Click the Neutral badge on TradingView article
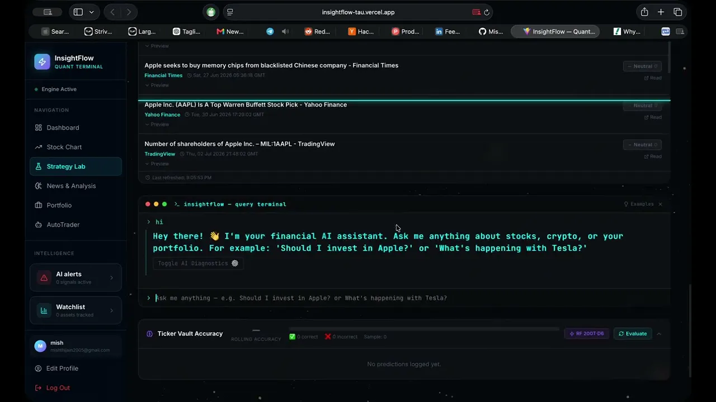The width and height of the screenshot is (716, 402). 643,145
